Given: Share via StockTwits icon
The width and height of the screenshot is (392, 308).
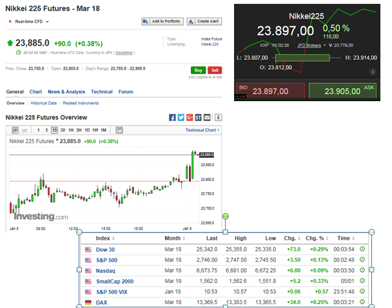Looking at the screenshot, I should [x=198, y=117].
